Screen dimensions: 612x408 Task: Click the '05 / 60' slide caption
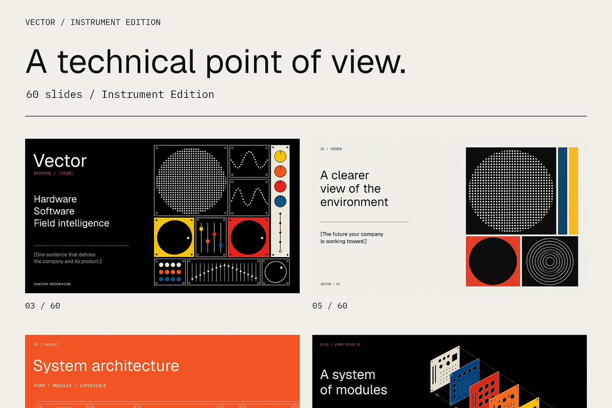[x=330, y=306]
